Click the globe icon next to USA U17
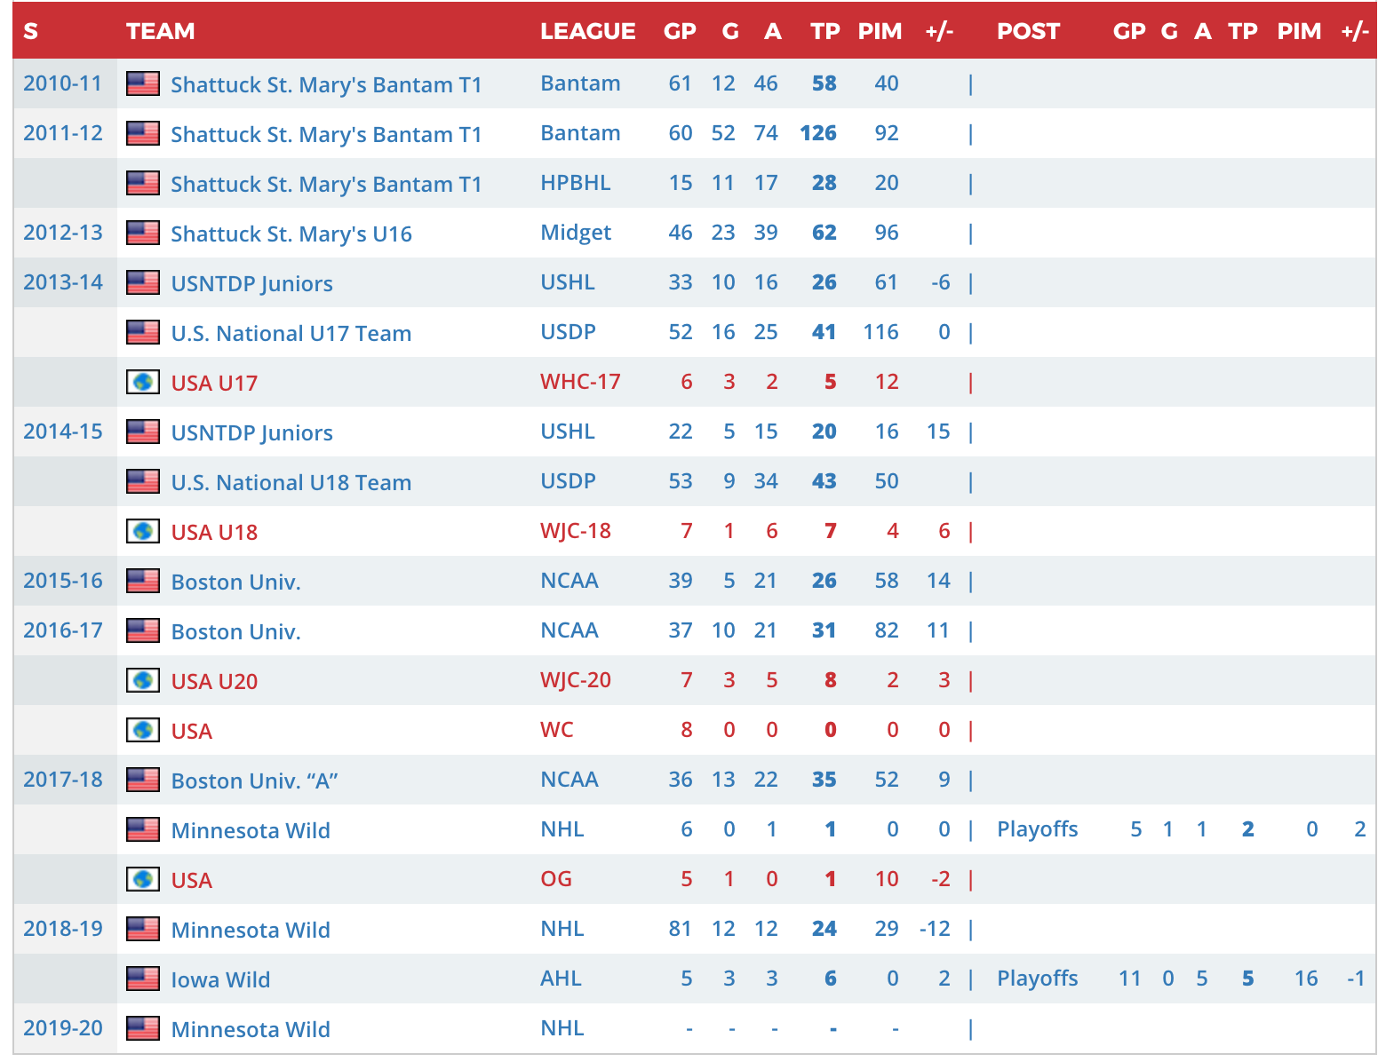This screenshot has height=1062, width=1386. 143,382
